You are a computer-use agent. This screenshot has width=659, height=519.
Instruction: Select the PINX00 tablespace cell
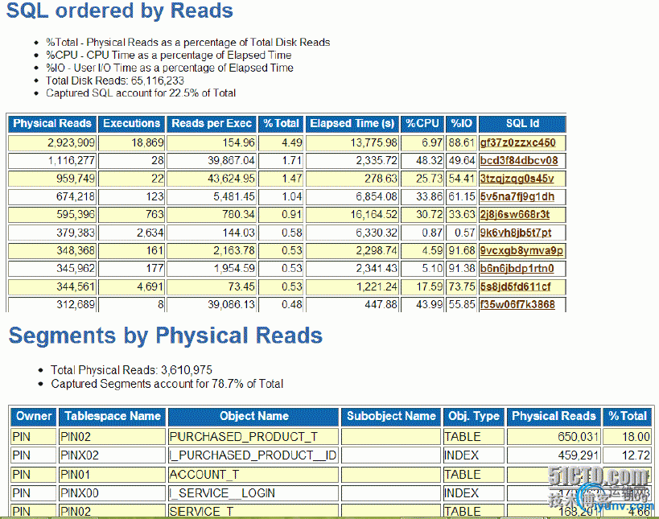[x=113, y=493]
